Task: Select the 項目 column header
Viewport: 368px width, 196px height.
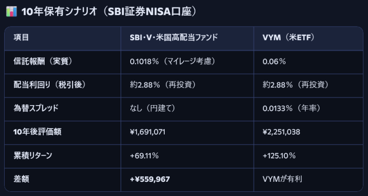Action: pyautogui.click(x=21, y=38)
